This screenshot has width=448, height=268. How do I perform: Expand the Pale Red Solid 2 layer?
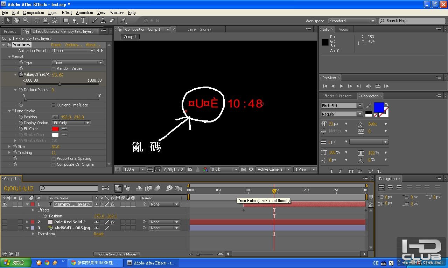27,222
